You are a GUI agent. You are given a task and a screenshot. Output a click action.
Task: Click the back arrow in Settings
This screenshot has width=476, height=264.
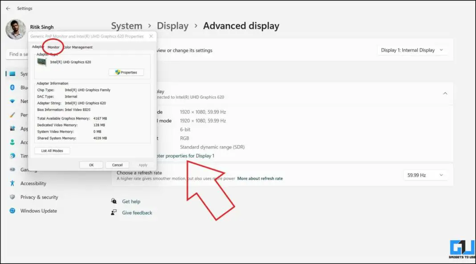pos(8,8)
